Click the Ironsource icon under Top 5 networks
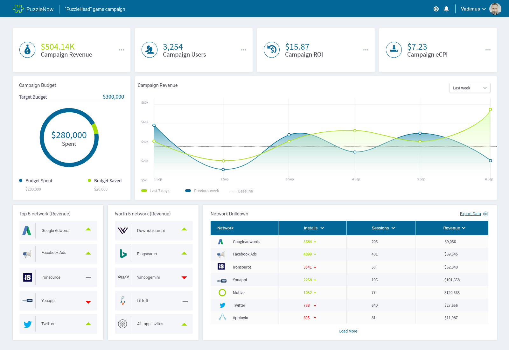Screen dimensions: 509x350 tap(28, 277)
